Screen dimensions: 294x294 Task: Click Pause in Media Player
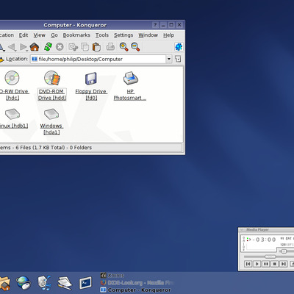[x=266, y=264]
